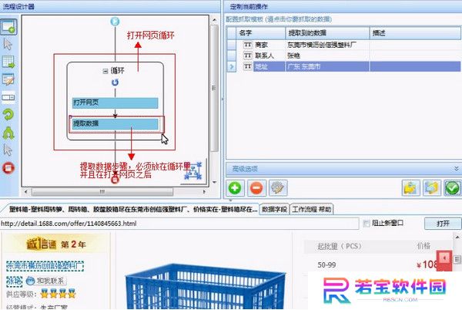Expand the 高级选项 section chevron
The width and height of the screenshot is (462, 310).
tap(456, 169)
